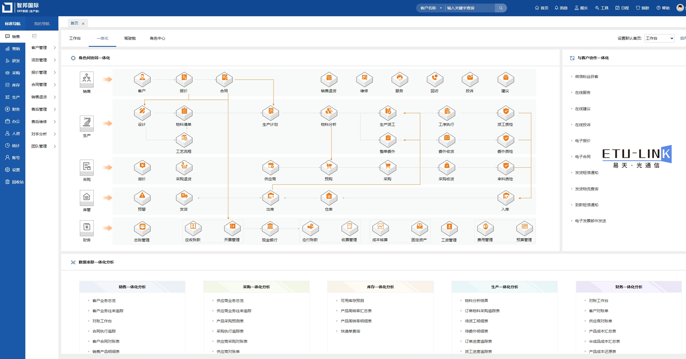
Task: Click the 现金银行 bank icon
Action: [x=270, y=229]
